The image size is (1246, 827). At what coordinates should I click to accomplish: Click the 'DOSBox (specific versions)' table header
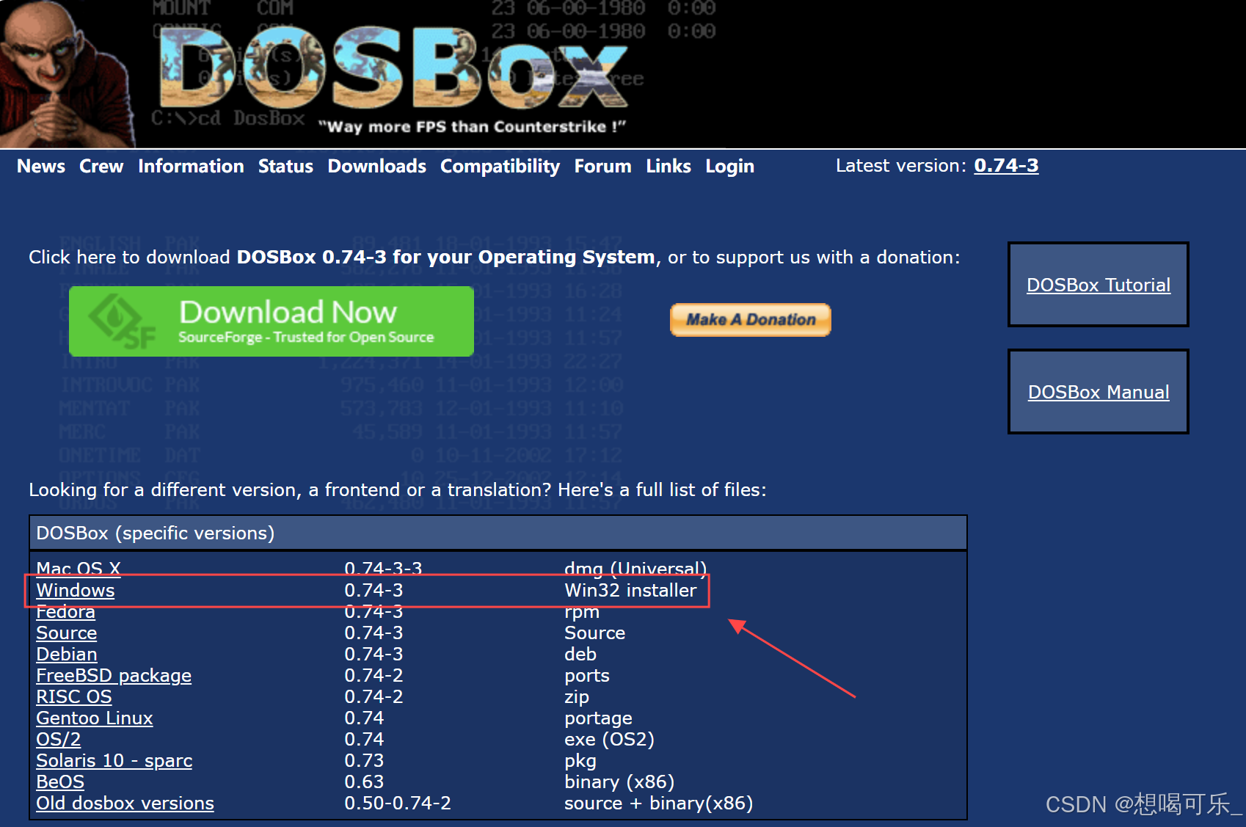498,533
